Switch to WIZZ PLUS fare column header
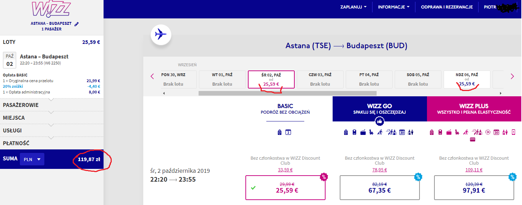Screen dimensions: 522x205 pyautogui.click(x=474, y=109)
